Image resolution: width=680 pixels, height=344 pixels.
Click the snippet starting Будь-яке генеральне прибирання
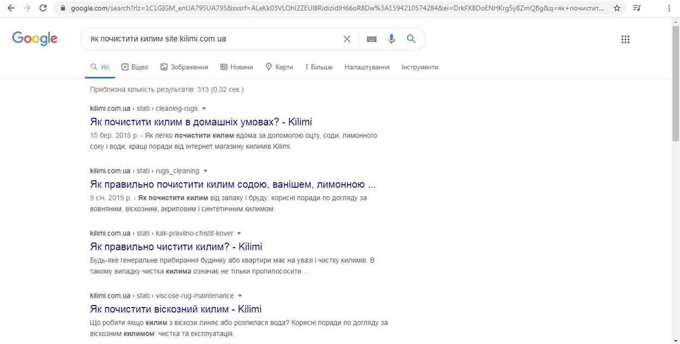(232, 266)
